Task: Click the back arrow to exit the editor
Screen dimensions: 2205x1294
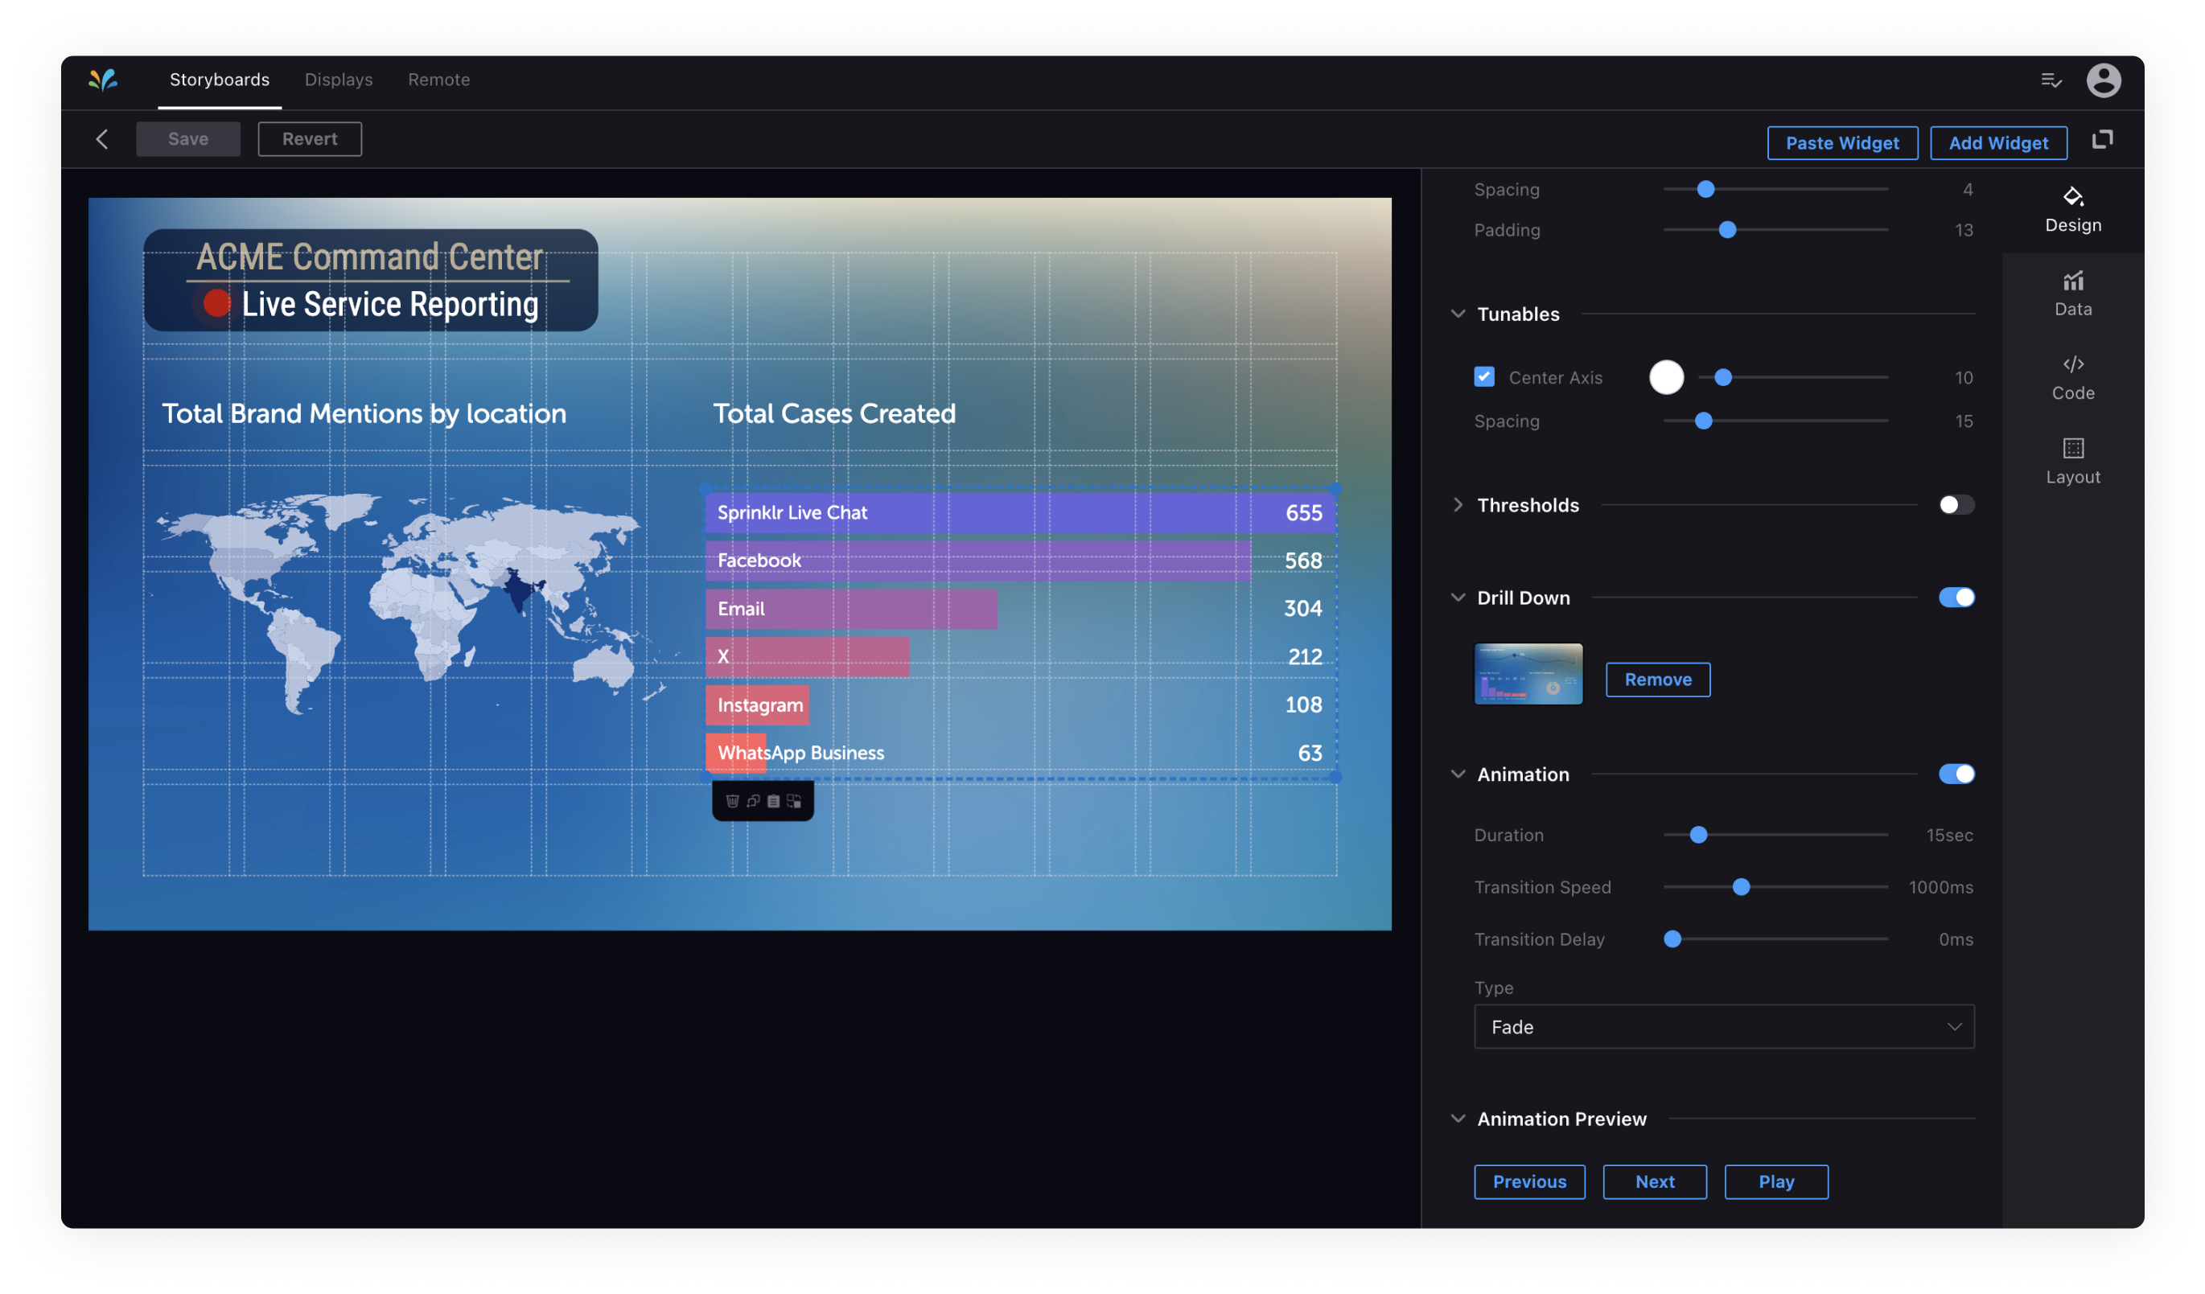Action: [101, 138]
